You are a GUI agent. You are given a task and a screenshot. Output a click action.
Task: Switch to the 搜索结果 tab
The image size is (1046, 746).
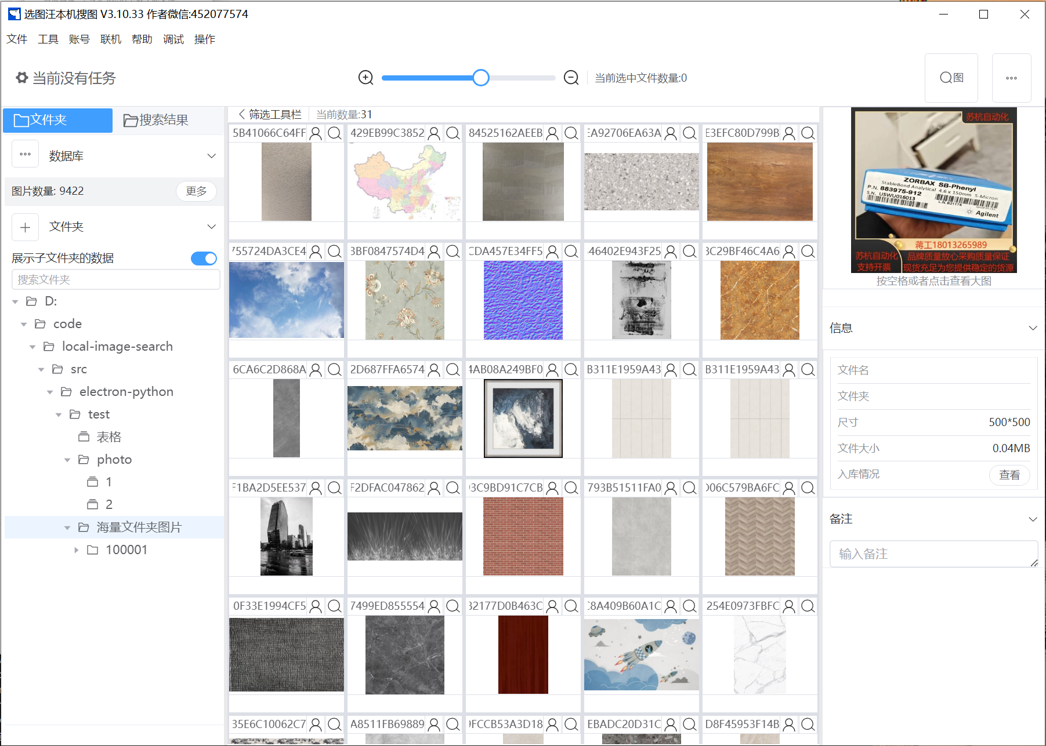(156, 120)
